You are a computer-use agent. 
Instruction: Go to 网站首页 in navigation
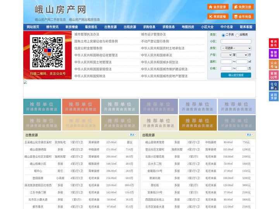click(x=33, y=27)
